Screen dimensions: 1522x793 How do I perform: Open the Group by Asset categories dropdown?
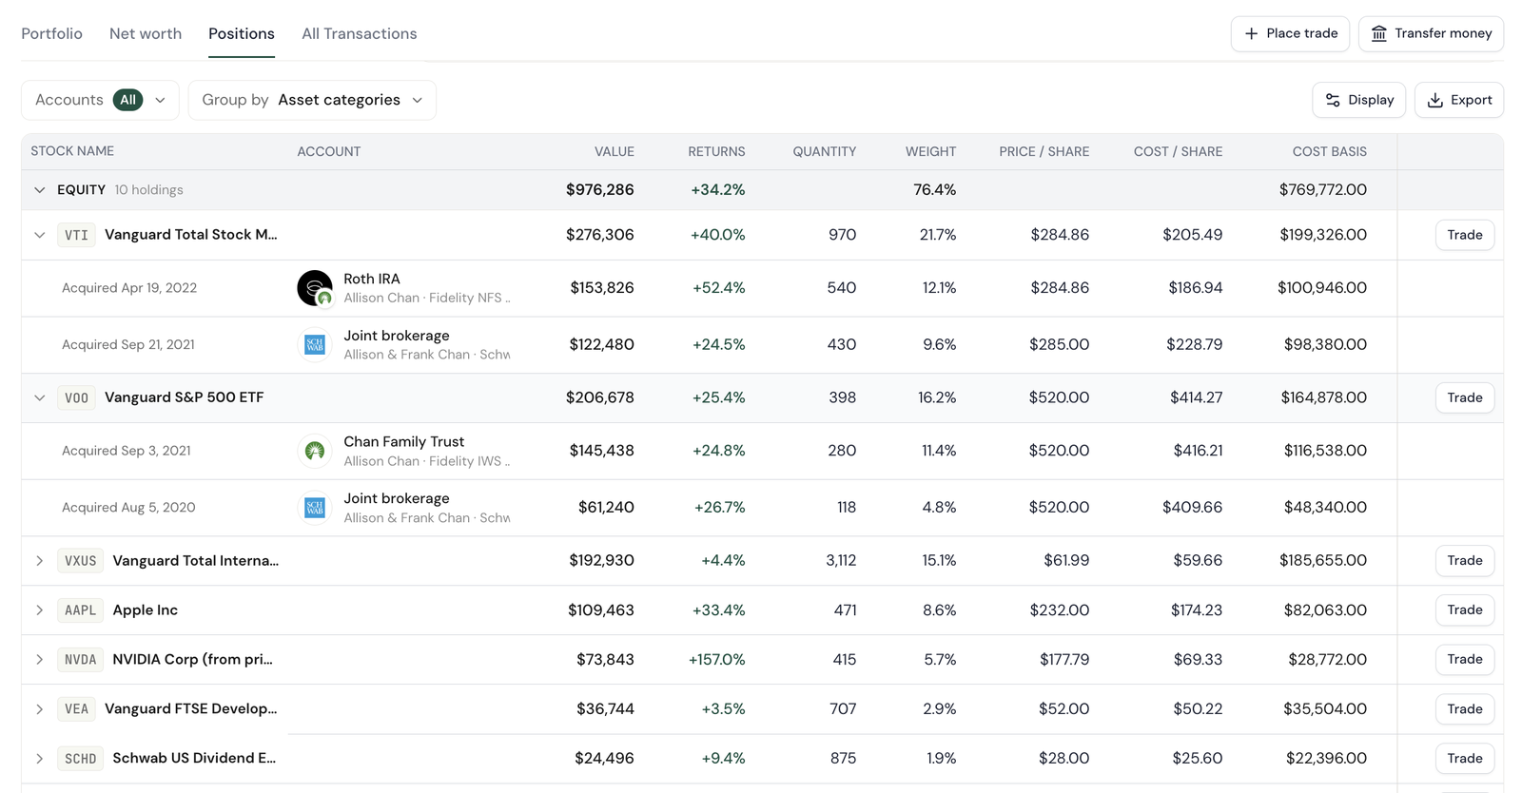click(x=312, y=100)
